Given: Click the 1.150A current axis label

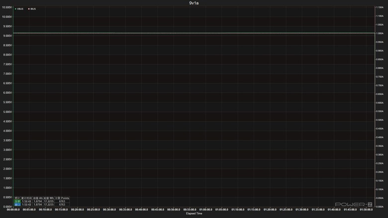Looking at the screenshot, I should [380, 7].
